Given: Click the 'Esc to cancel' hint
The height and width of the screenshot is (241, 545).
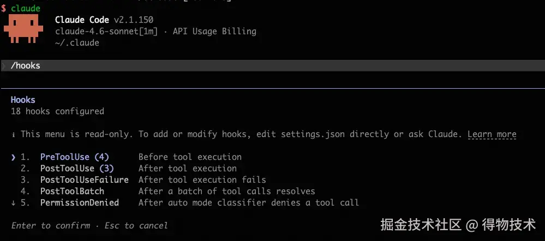Looking at the screenshot, I should 136,226.
